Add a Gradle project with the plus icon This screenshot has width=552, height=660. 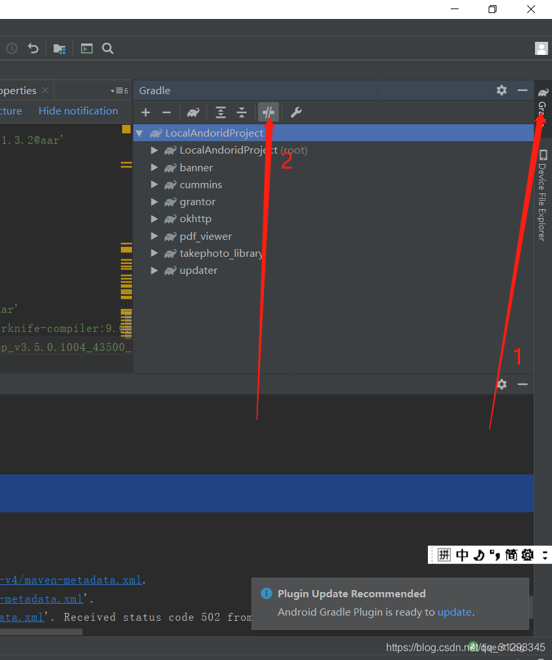pyautogui.click(x=145, y=112)
